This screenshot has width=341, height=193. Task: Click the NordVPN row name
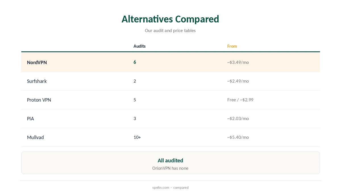coord(37,62)
